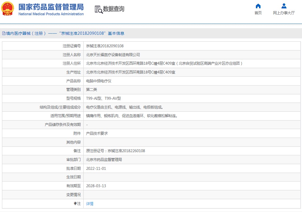Viewport: 302px width, 212px height.
Task: Click the 型号规格 row label
Action: pos(74,99)
